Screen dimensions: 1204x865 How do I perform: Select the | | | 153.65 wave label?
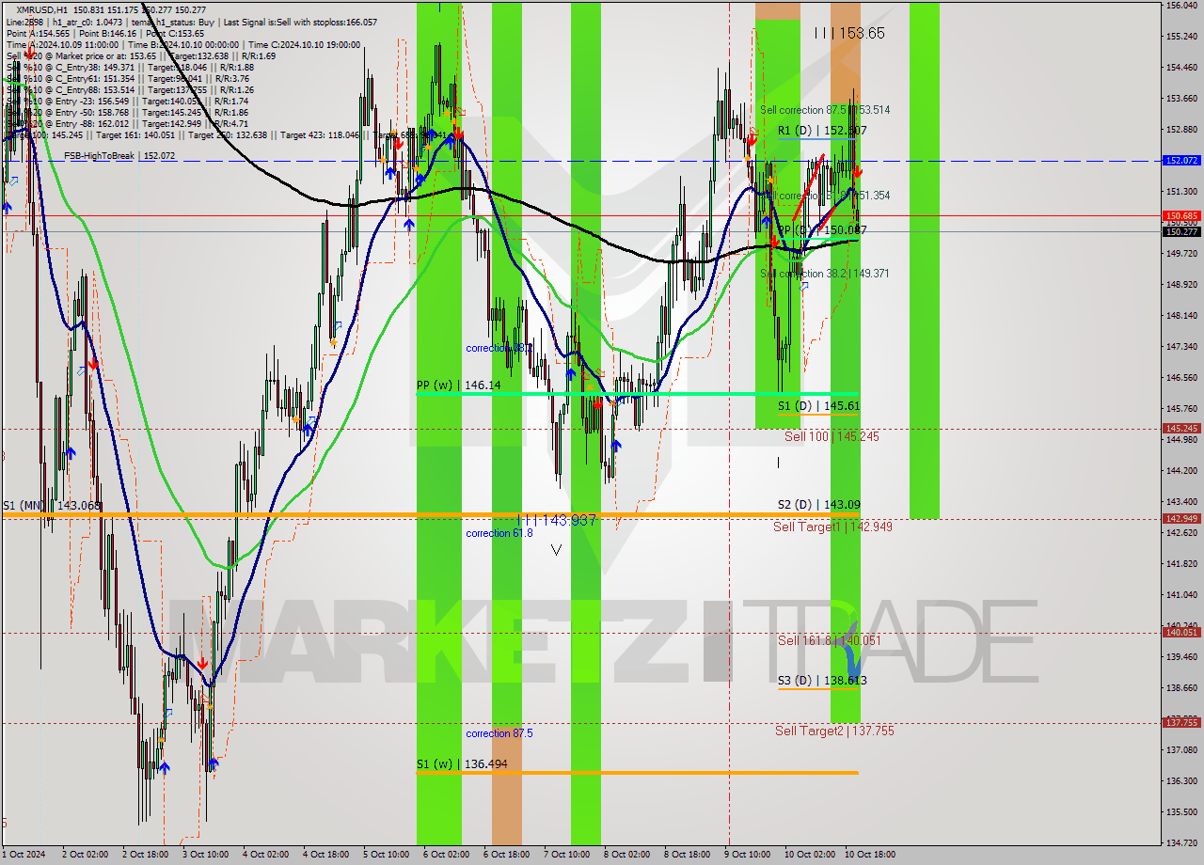[849, 33]
